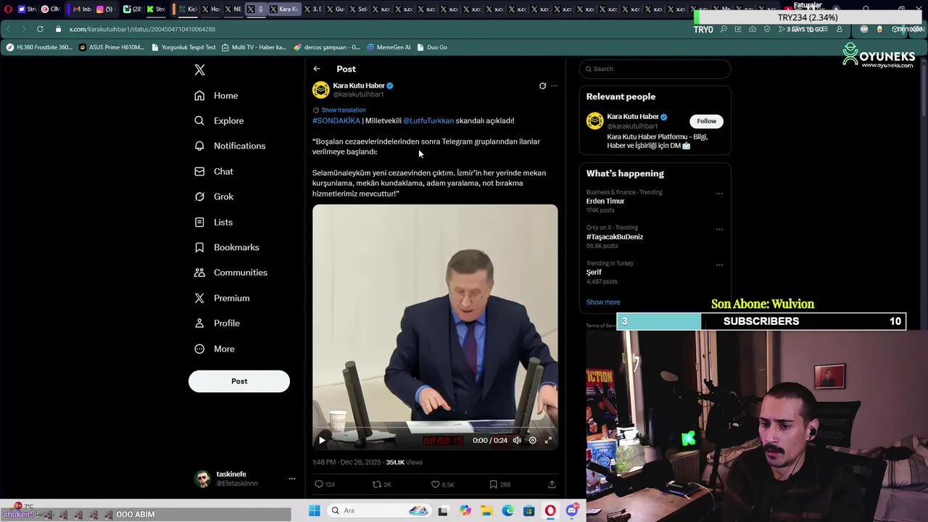Image resolution: width=928 pixels, height=522 pixels.
Task: Click the X logo in the sidebar
Action: coord(199,70)
